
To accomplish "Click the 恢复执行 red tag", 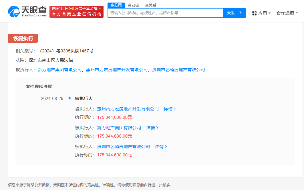I will [23, 38].
